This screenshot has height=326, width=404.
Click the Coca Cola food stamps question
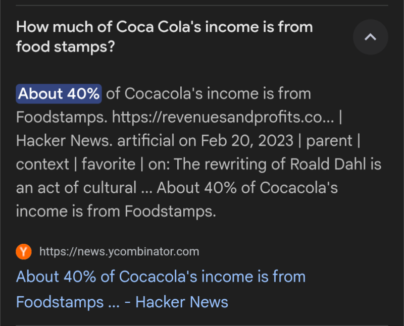coord(164,27)
